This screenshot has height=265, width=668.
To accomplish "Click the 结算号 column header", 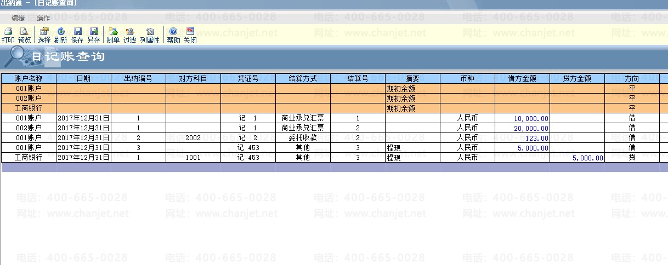I will (x=358, y=79).
